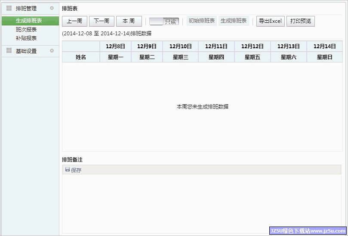Click the disabled 初始排班表 button
Screen dimensions: 348x236
click(x=202, y=21)
